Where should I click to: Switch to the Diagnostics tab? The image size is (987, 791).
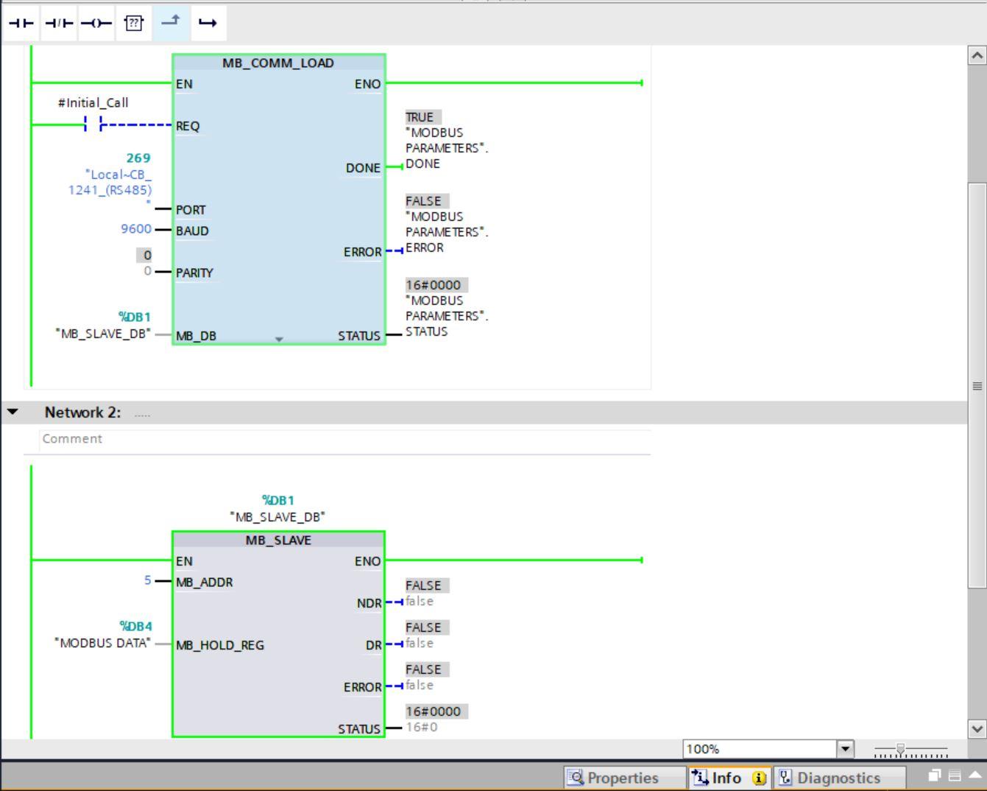[x=837, y=777]
